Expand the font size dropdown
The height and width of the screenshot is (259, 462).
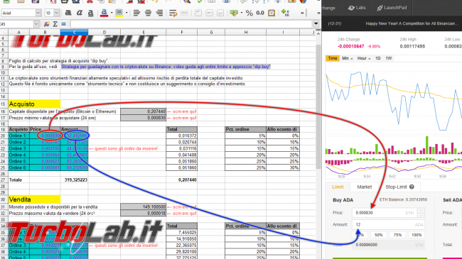click(x=57, y=13)
